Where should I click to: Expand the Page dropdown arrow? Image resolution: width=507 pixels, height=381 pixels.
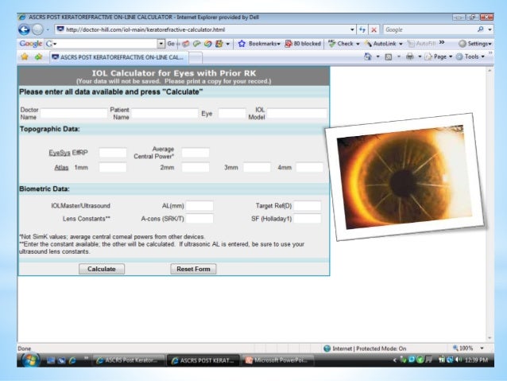[x=451, y=57]
